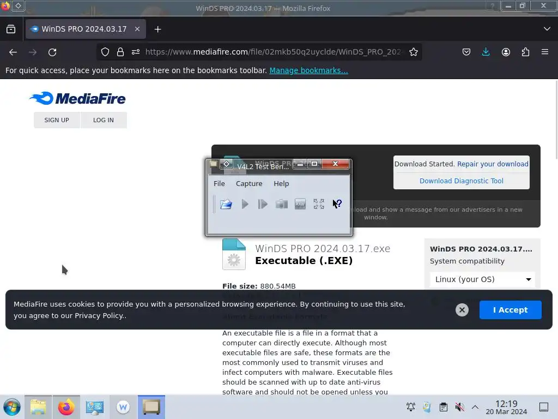Dismiss the cookie banner with X
Image resolution: width=558 pixels, height=419 pixels.
point(462,310)
